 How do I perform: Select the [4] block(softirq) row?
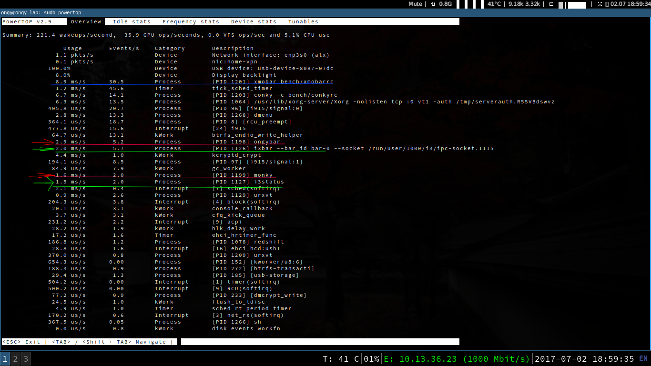[x=164, y=202]
